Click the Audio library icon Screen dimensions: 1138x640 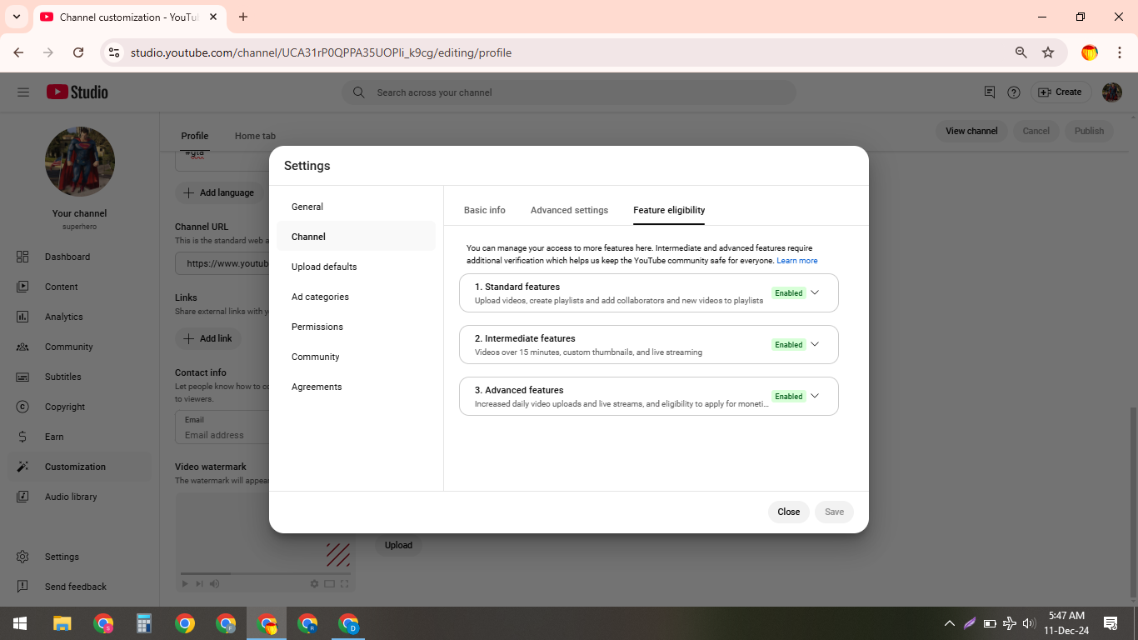click(22, 497)
